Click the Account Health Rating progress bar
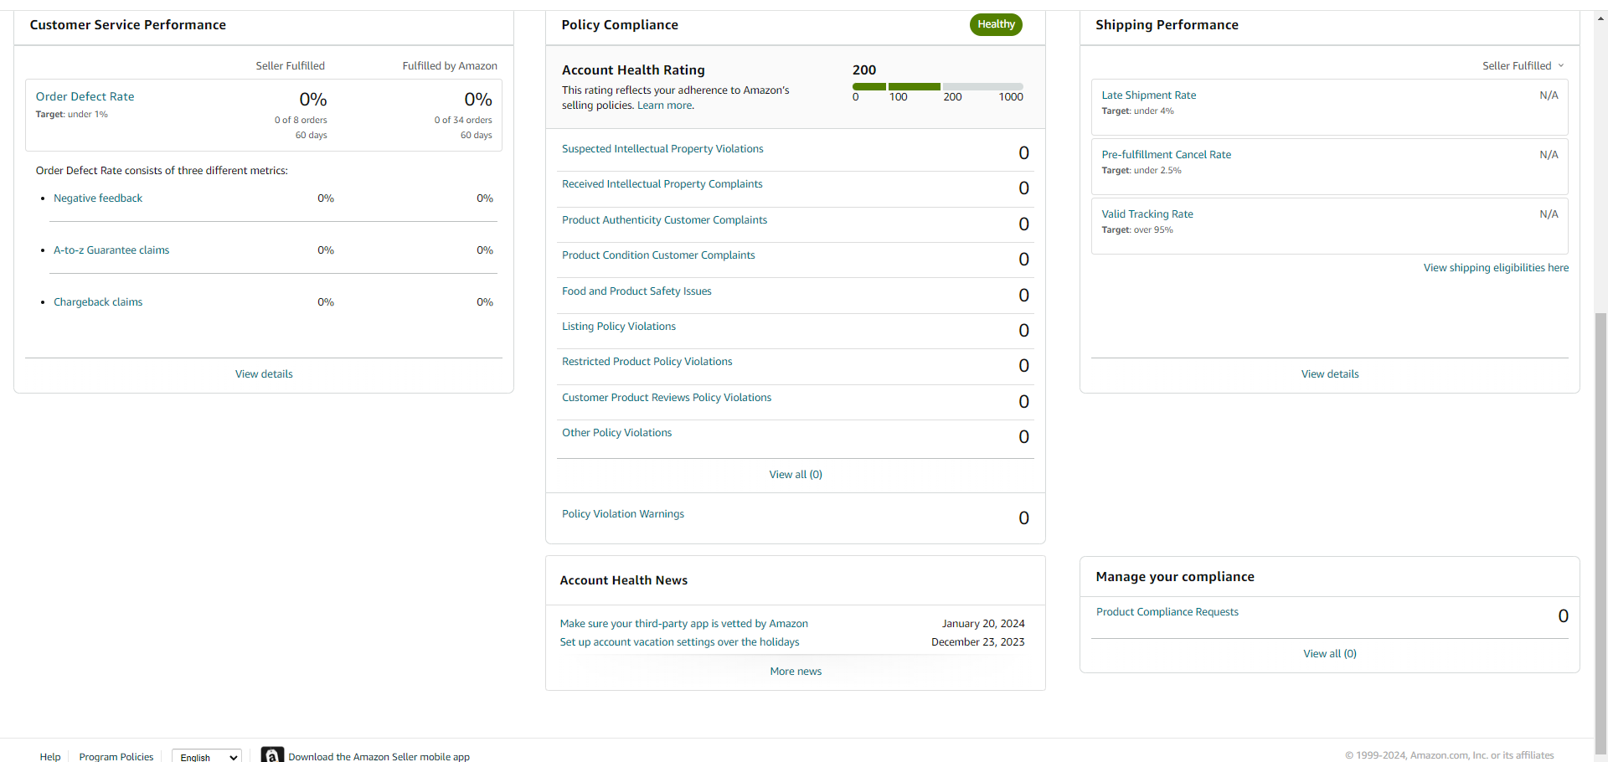 (937, 86)
